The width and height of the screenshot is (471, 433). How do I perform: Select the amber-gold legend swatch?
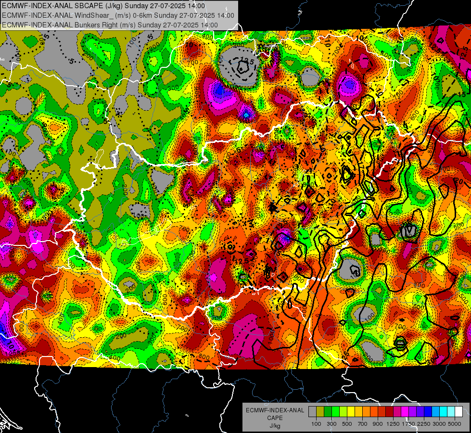(358, 411)
